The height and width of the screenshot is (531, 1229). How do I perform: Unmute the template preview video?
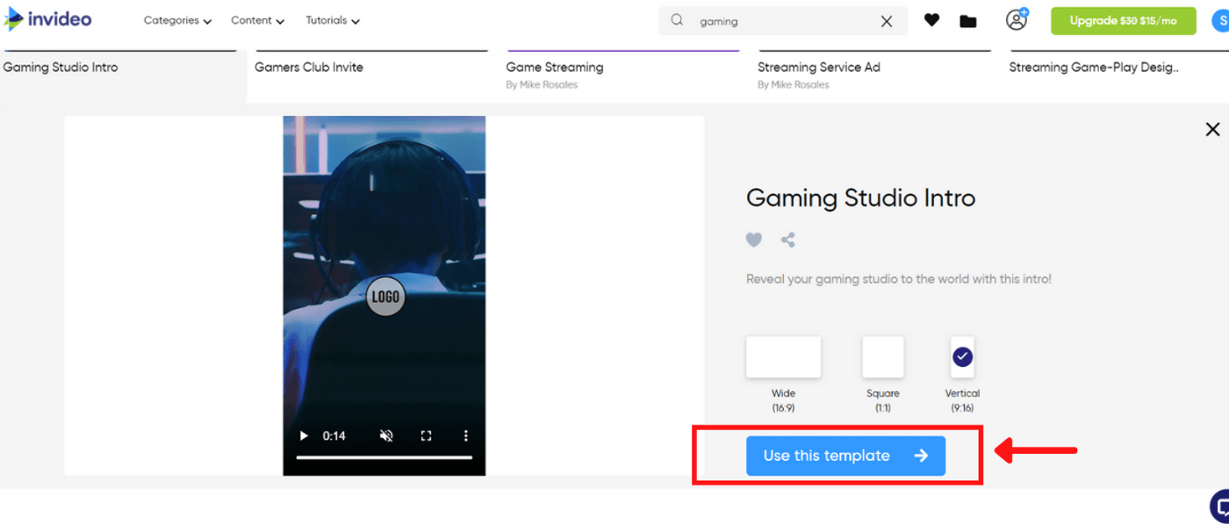point(385,435)
